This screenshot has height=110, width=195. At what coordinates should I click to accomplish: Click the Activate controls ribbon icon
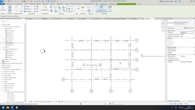click(45, 8)
